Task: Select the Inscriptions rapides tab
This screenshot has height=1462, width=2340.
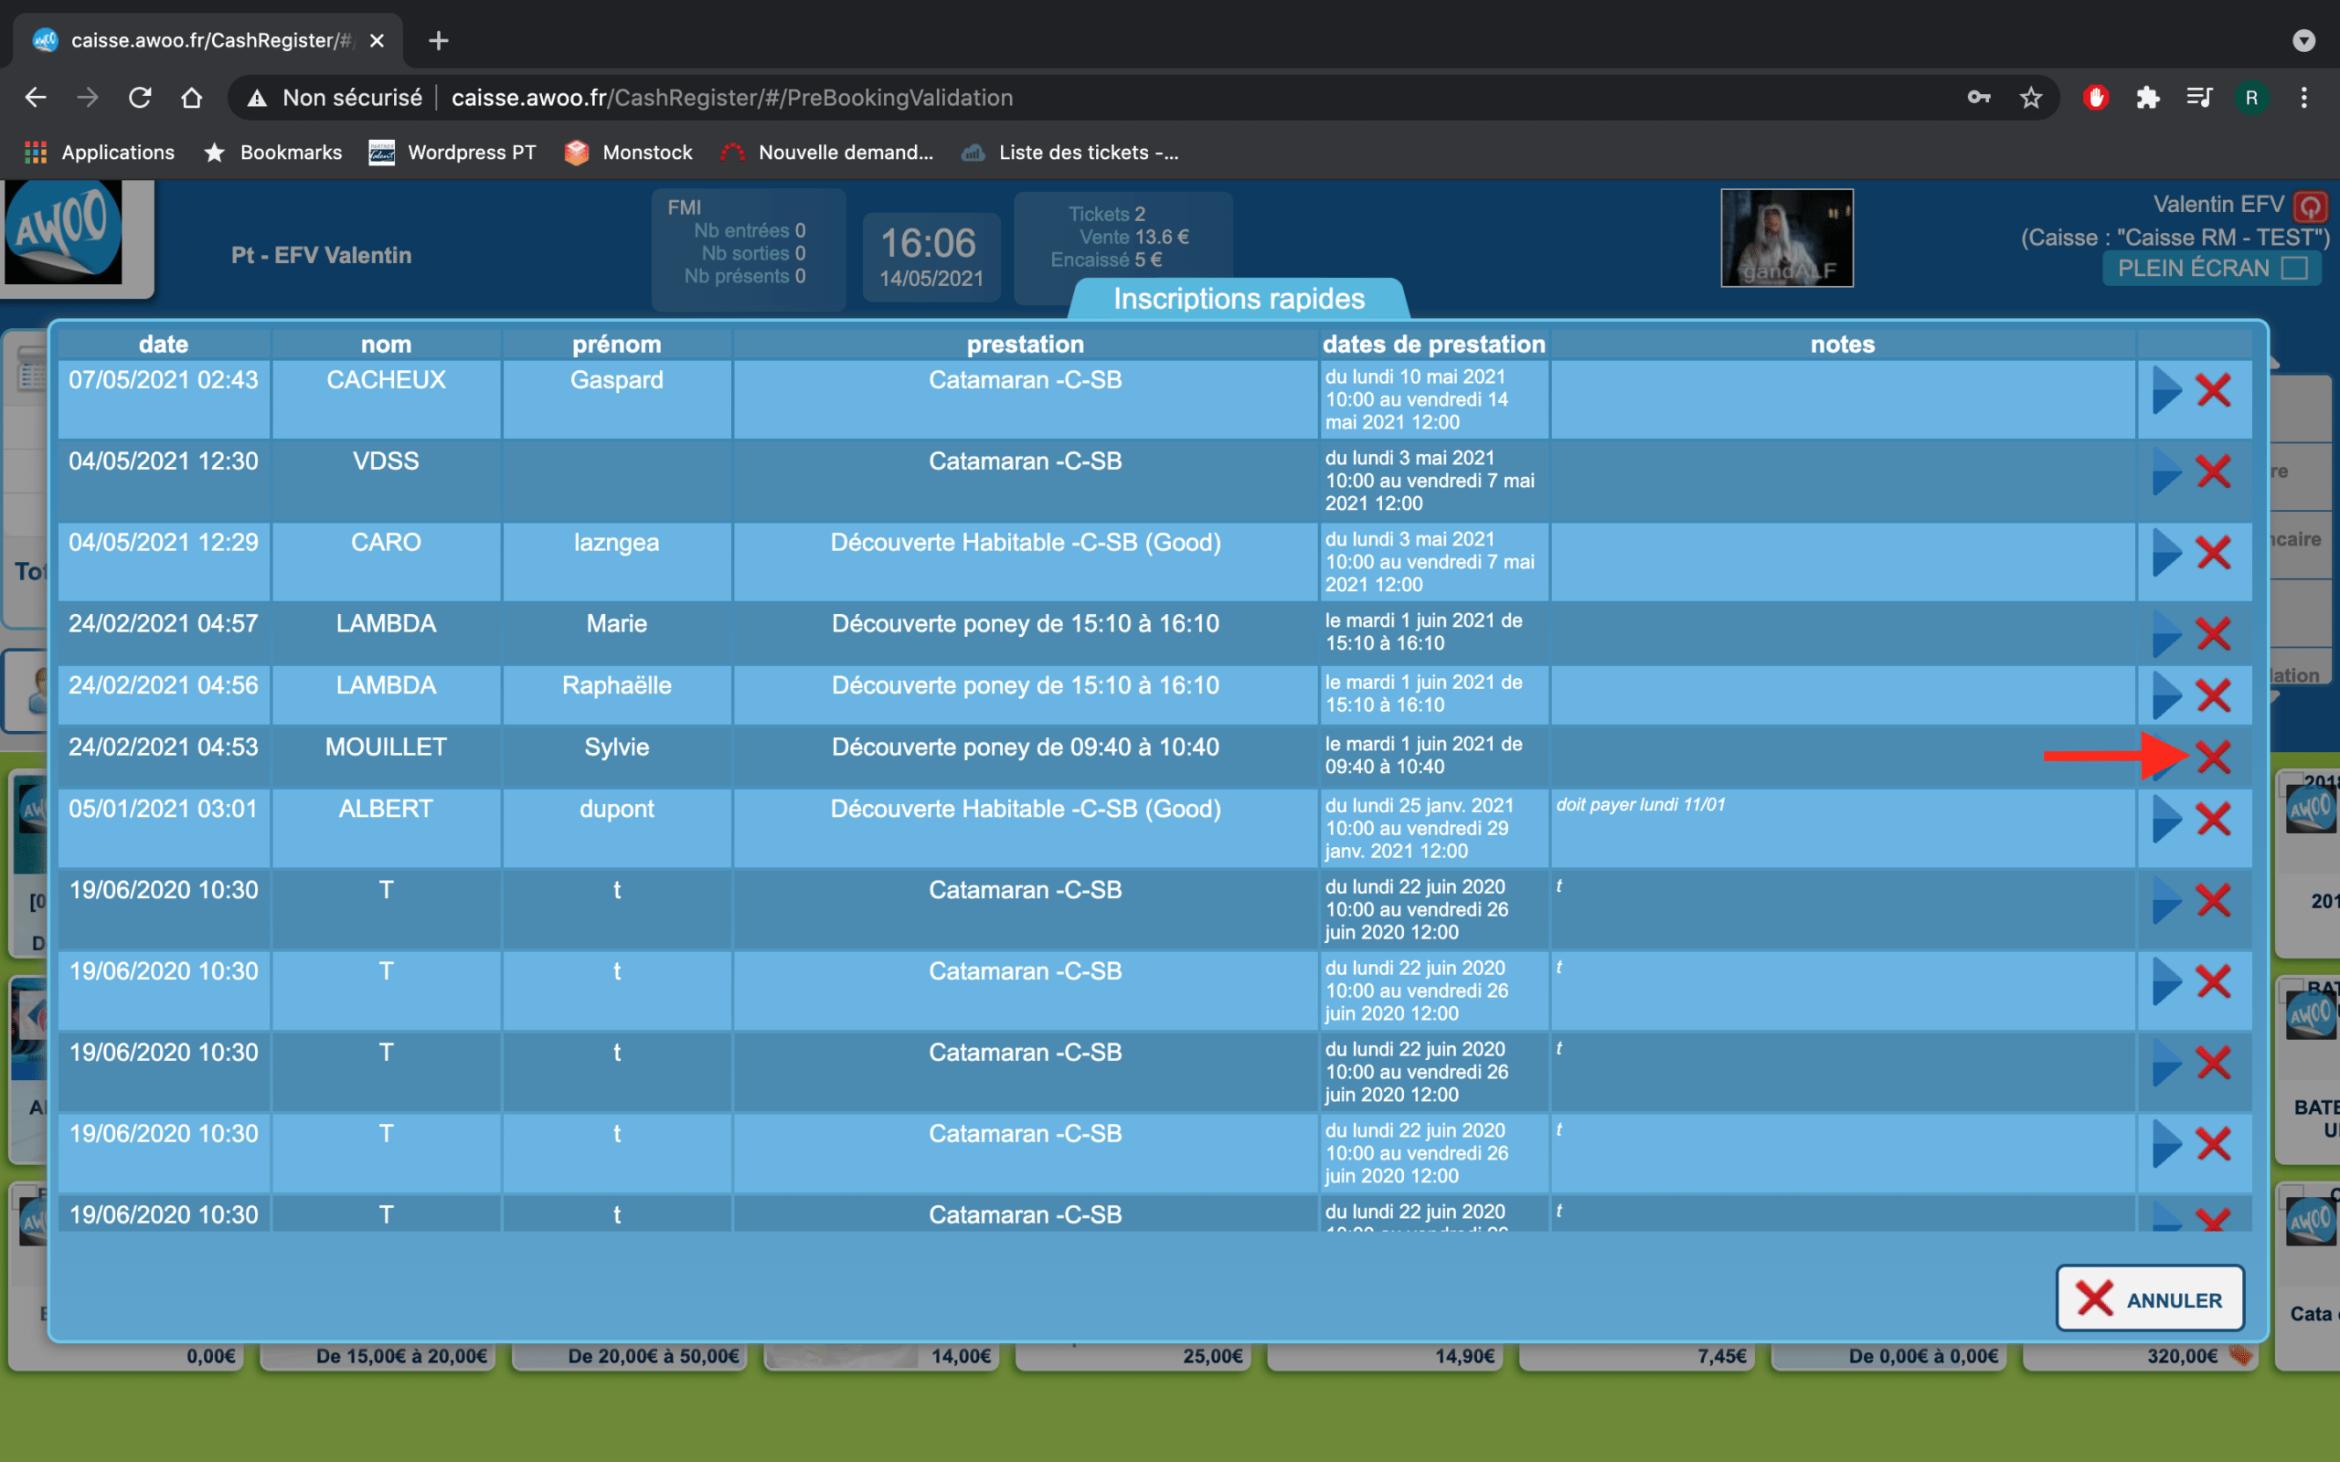Action: point(1238,299)
